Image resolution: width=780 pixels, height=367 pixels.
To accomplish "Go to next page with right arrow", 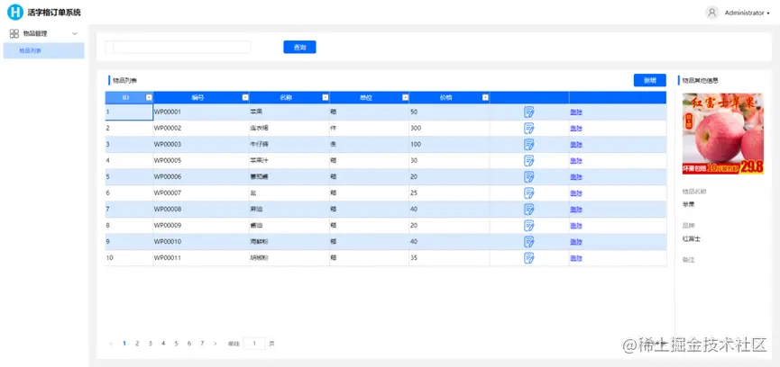I will pos(215,344).
